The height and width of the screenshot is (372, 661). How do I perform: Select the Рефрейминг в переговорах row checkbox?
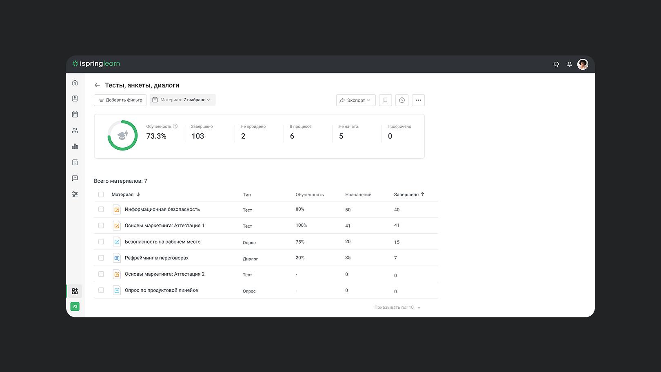coord(101,258)
